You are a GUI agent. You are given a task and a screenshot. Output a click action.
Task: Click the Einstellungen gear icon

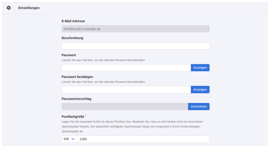tap(9, 8)
